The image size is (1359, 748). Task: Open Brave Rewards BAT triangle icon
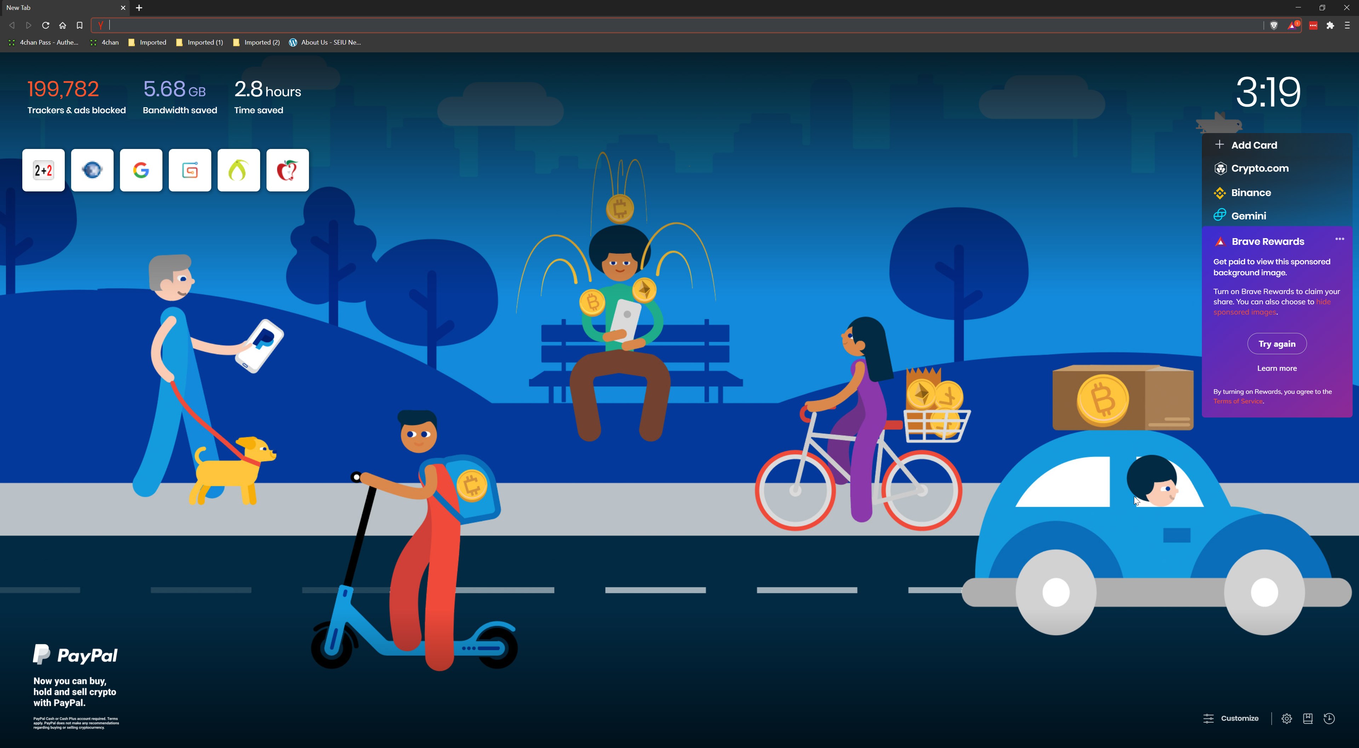1293,25
